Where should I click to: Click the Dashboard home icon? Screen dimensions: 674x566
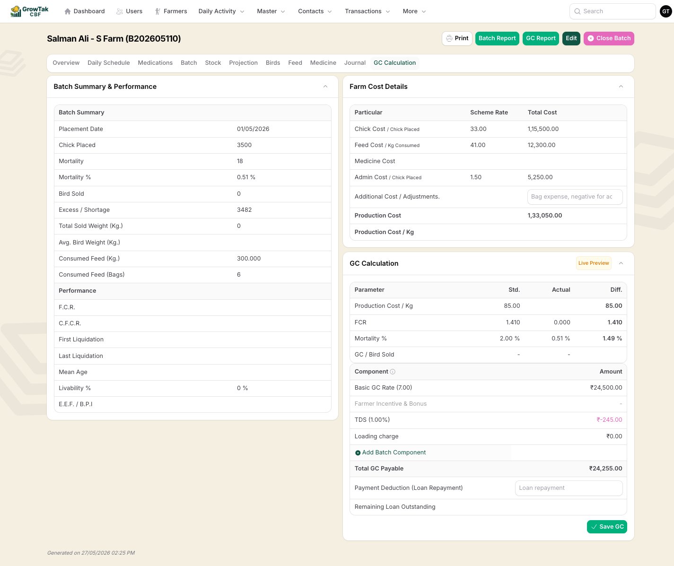[x=68, y=11]
